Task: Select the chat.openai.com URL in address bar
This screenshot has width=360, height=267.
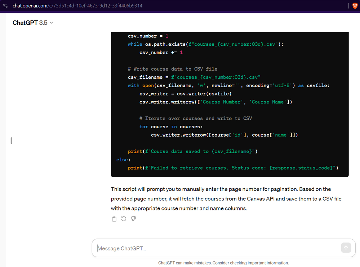Action: (77, 6)
